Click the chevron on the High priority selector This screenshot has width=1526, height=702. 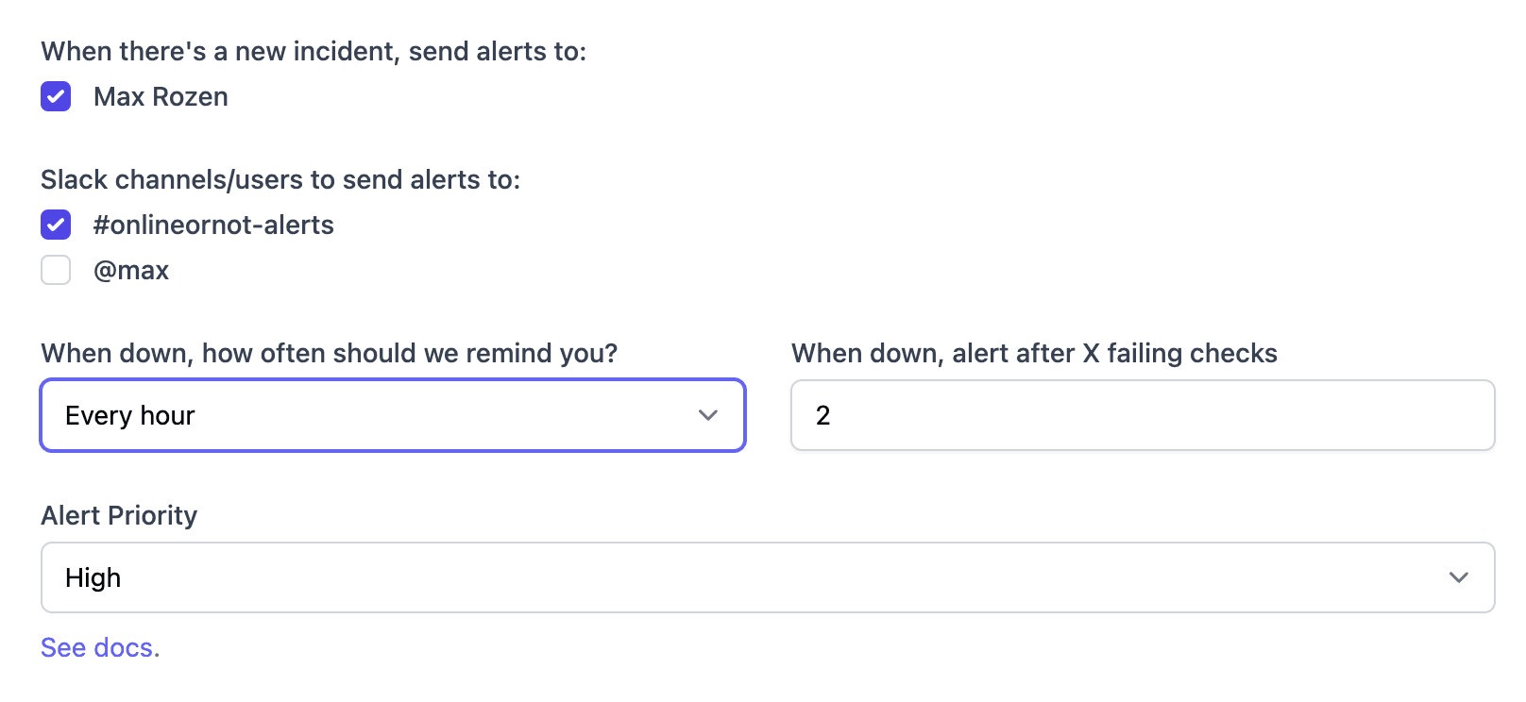tap(1458, 577)
